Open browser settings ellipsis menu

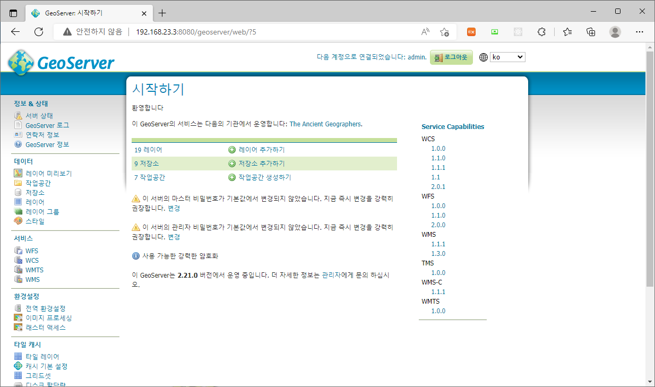coord(640,32)
